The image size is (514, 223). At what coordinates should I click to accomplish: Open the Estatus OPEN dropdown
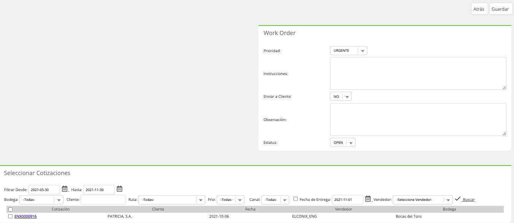343,143
